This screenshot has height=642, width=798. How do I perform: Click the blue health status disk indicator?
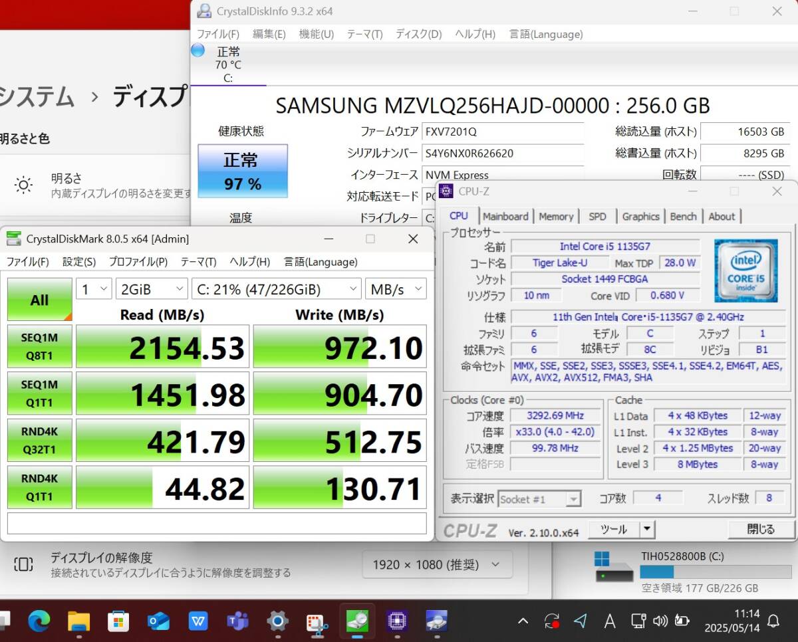click(198, 51)
